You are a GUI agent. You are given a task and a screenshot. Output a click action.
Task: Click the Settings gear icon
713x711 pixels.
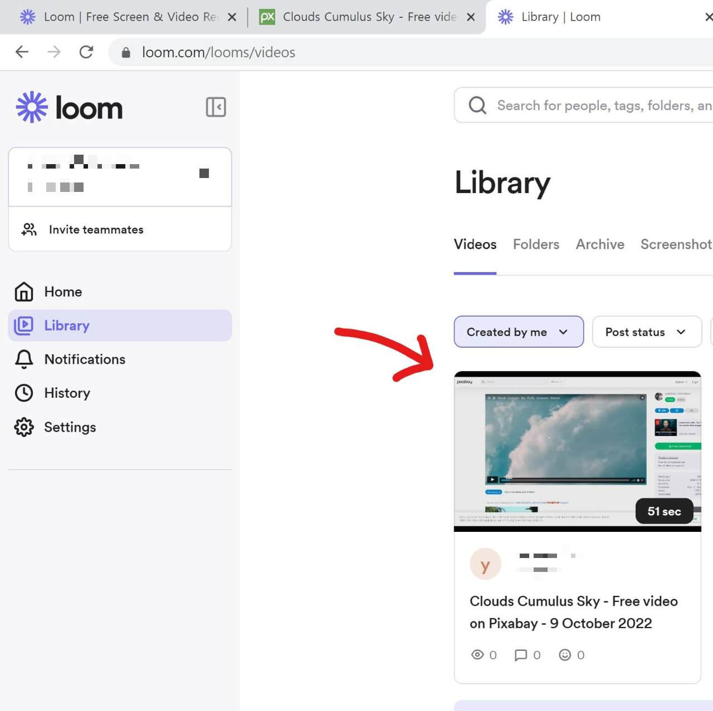click(x=24, y=427)
